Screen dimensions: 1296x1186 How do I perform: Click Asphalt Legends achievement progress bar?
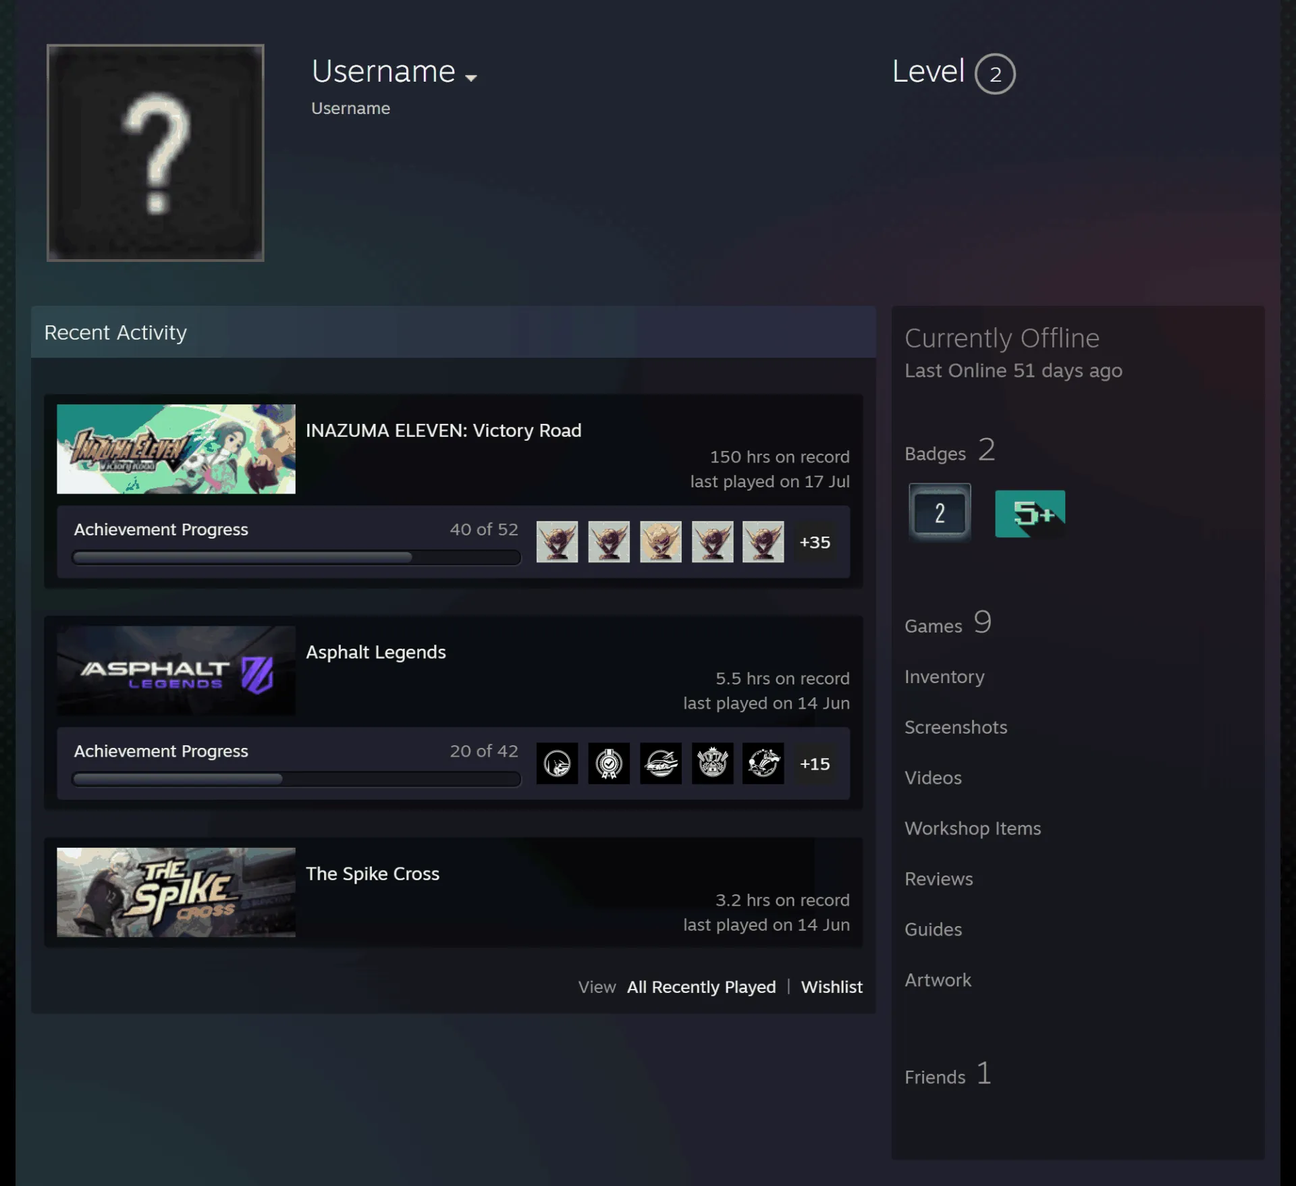coord(296,779)
